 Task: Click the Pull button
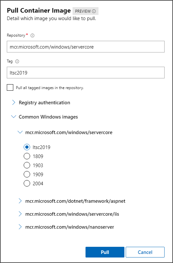point(105,252)
